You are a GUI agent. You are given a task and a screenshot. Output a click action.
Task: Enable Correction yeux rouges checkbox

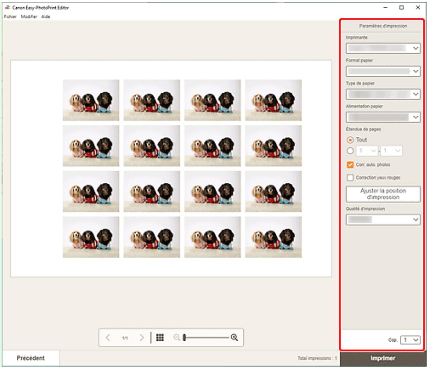tap(350, 178)
